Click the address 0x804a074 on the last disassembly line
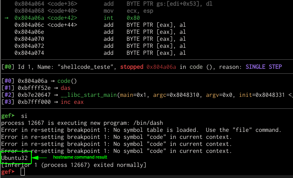This screenshot has width=293, height=178. click(30, 53)
